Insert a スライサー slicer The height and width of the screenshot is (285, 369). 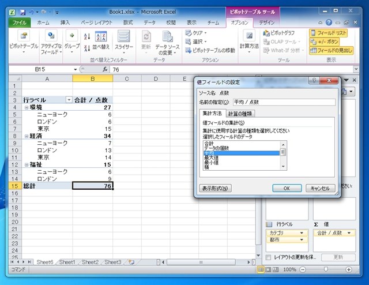[124, 42]
